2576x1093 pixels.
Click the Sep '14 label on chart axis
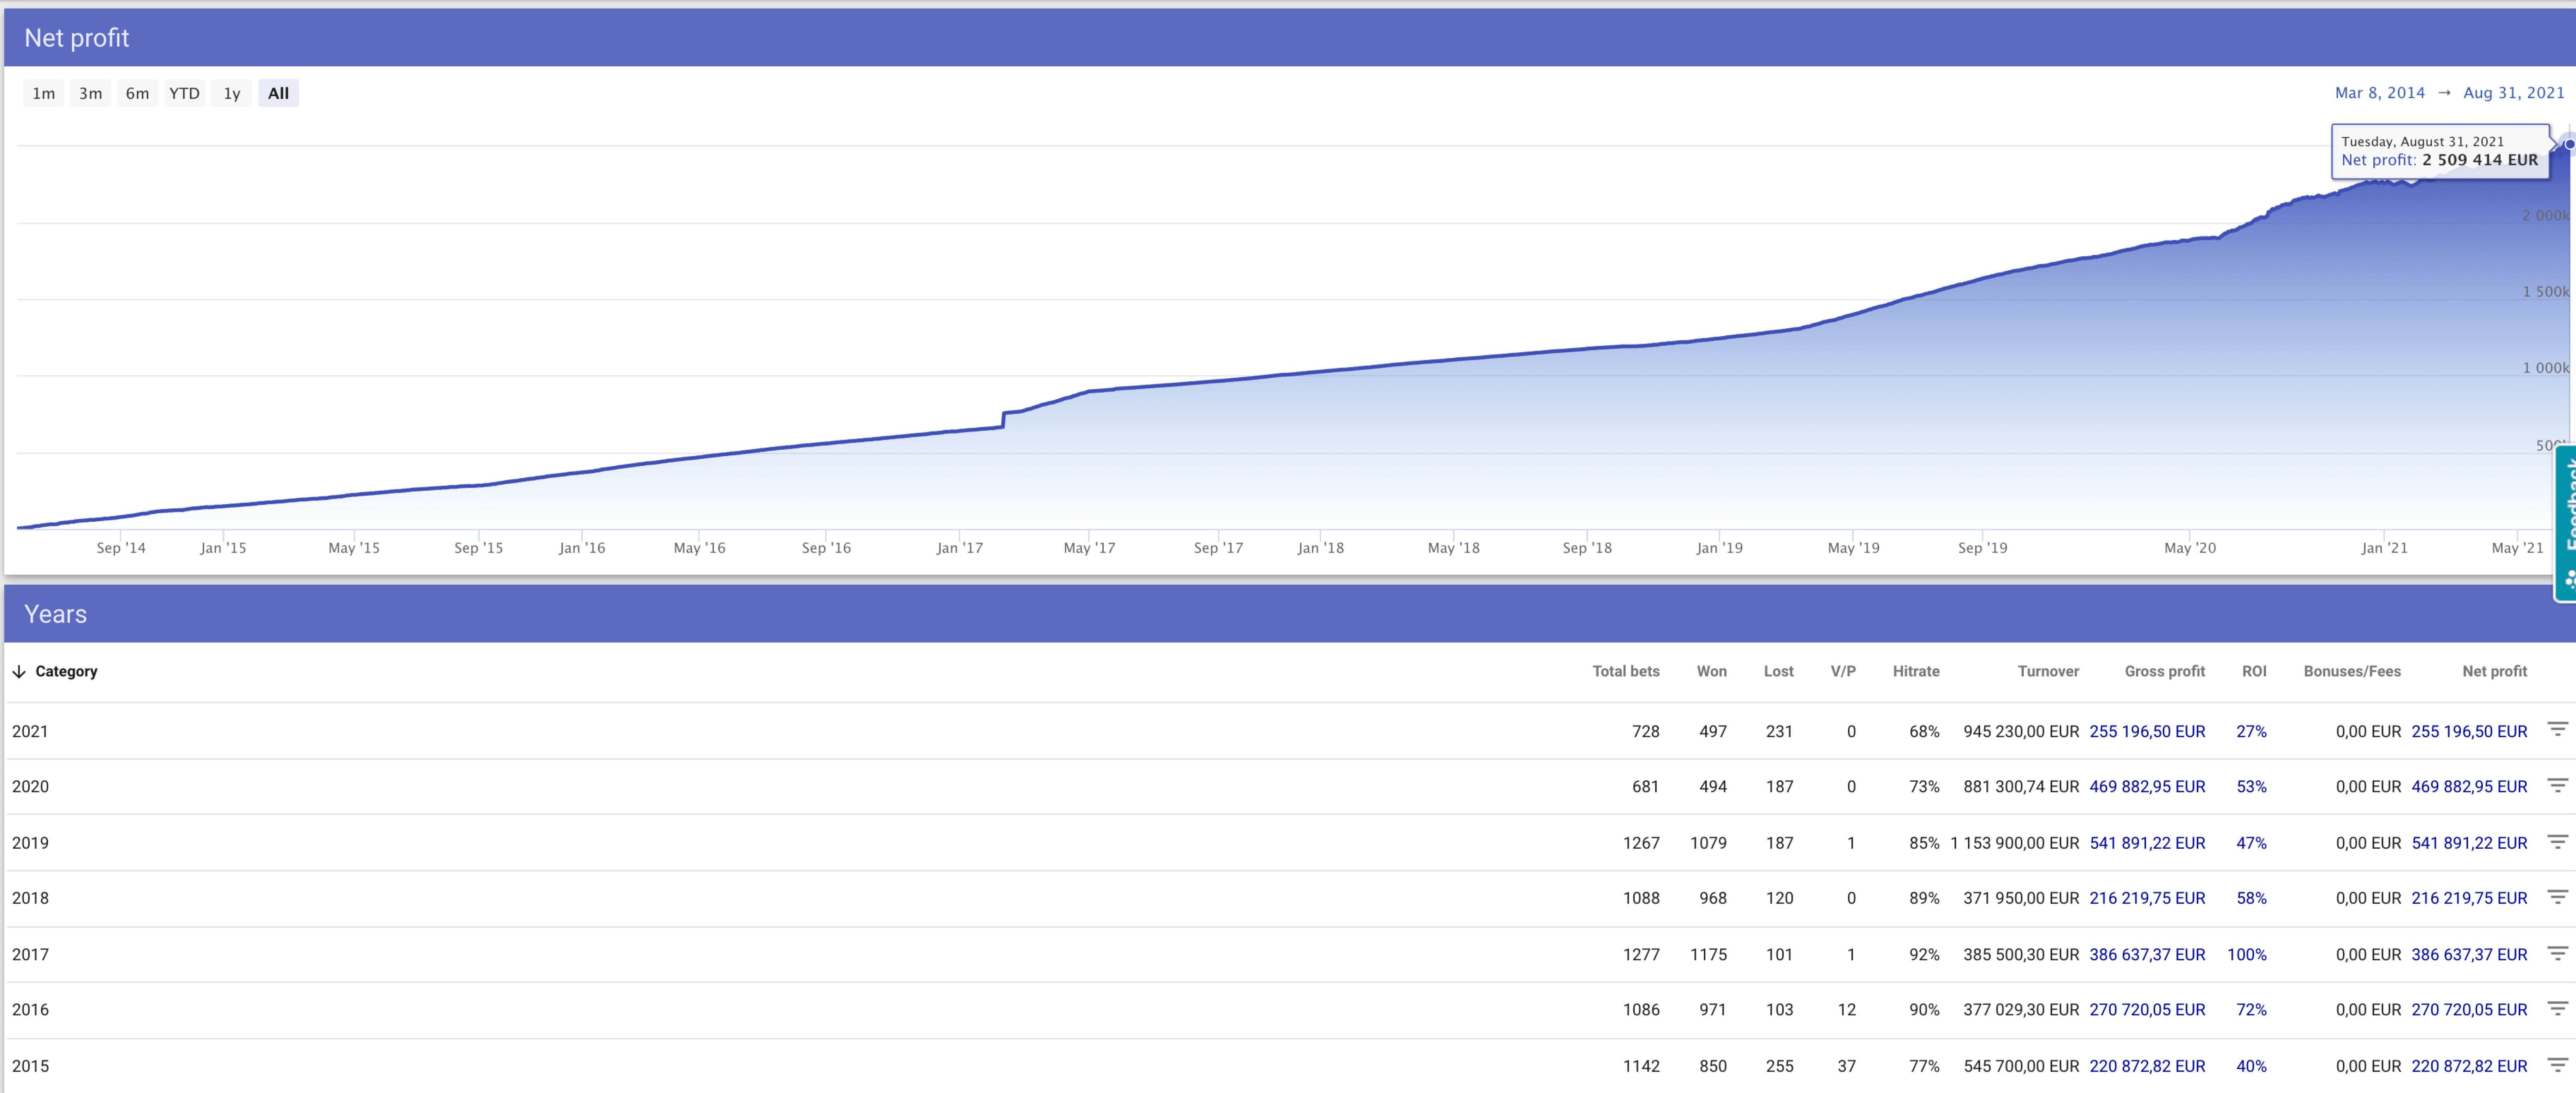tap(121, 548)
